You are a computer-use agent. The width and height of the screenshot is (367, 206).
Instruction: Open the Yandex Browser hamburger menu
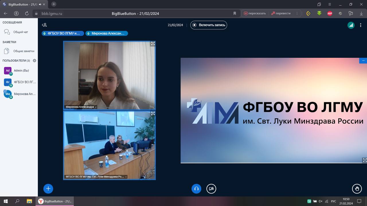[330, 4]
